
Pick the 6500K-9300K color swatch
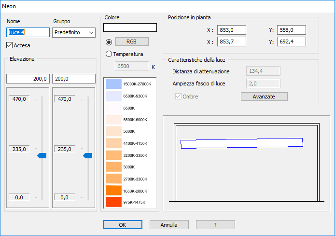pyautogui.click(x=113, y=96)
